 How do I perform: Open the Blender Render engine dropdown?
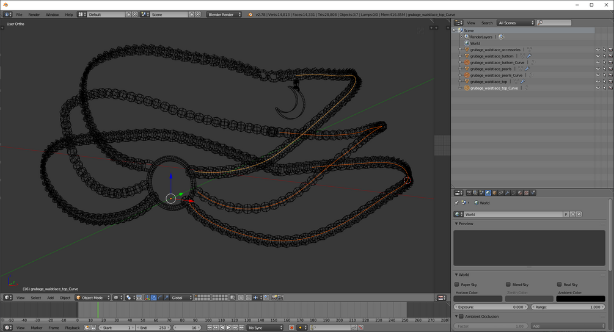(x=224, y=14)
